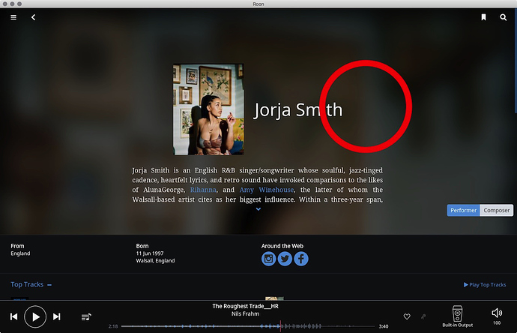
Task: Click the Jorja Smith name heading
Action: pyautogui.click(x=298, y=110)
